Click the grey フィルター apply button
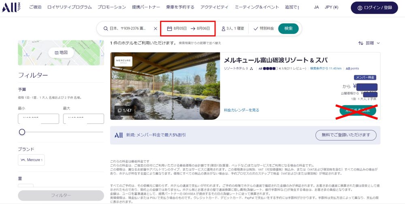The height and width of the screenshot is (204, 405). [x=61, y=195]
